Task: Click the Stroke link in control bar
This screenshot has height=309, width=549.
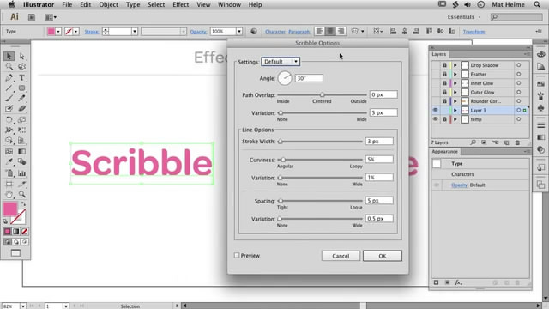Action: [x=92, y=32]
